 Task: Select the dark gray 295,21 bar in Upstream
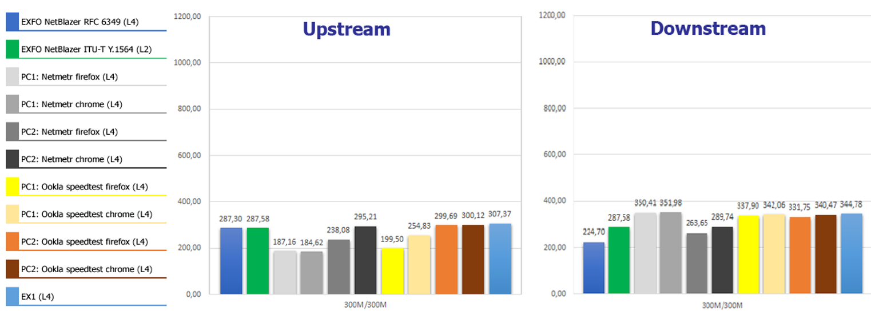(x=365, y=260)
